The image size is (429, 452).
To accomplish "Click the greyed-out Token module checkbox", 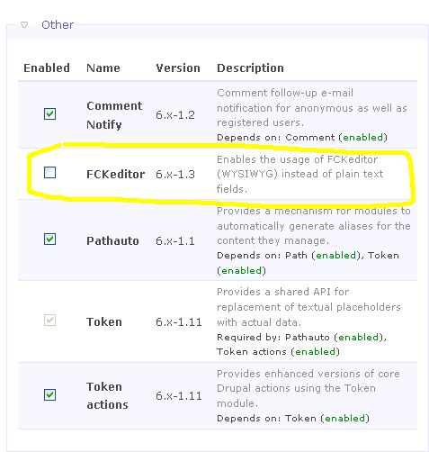I will click(49, 321).
